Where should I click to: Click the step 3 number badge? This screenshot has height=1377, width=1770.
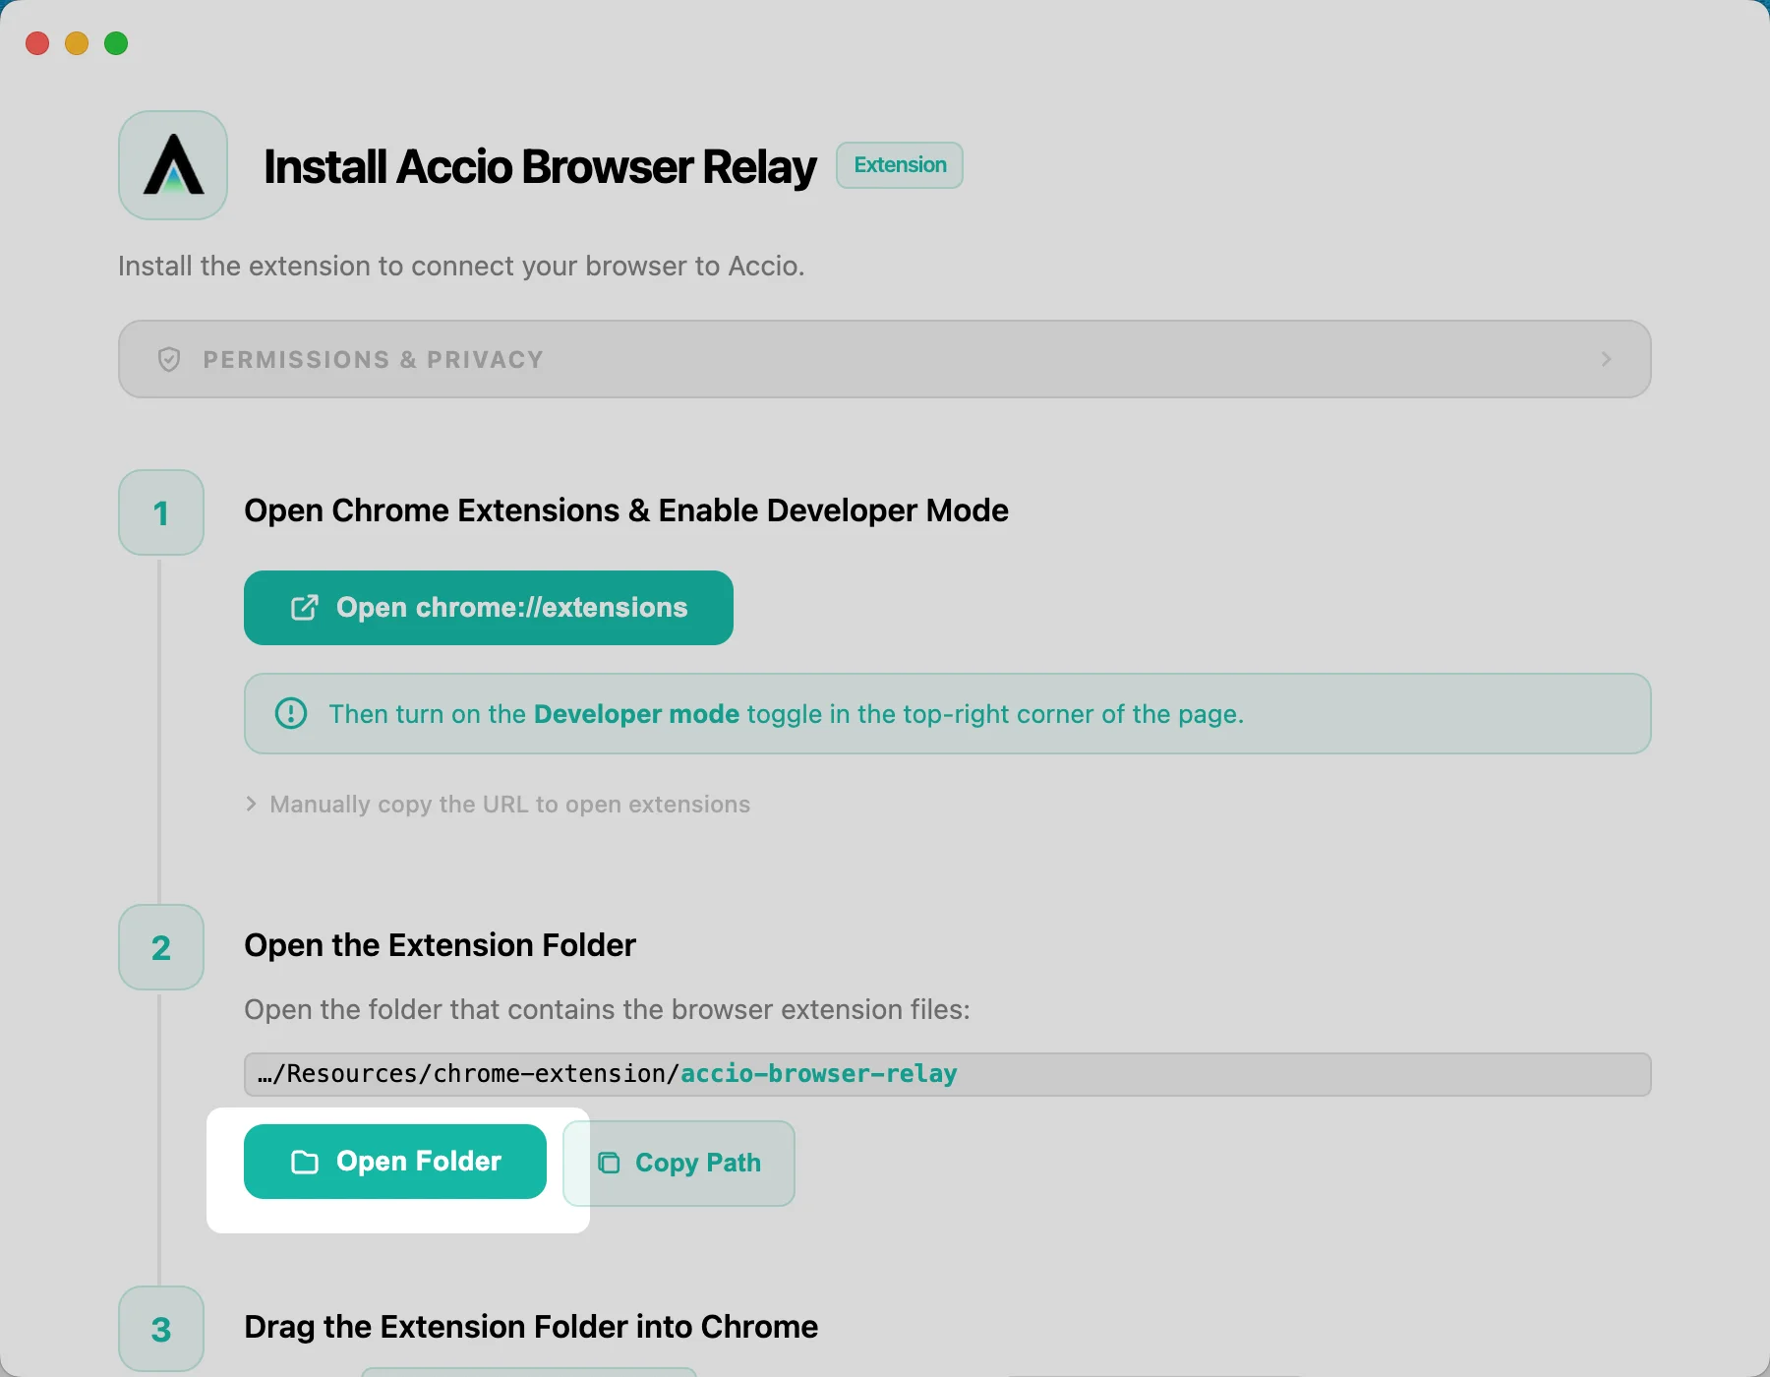tap(161, 1329)
